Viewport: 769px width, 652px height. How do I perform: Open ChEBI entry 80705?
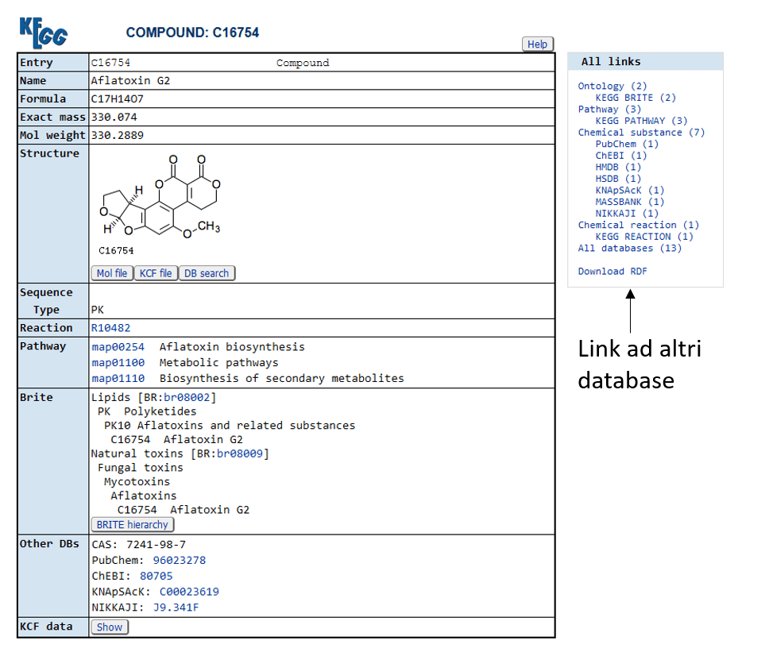tap(156, 577)
